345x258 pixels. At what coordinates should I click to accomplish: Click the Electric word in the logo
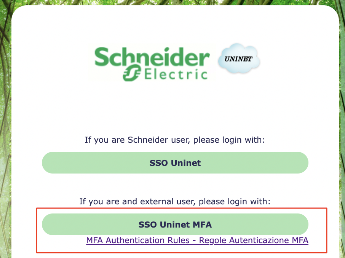pos(176,73)
